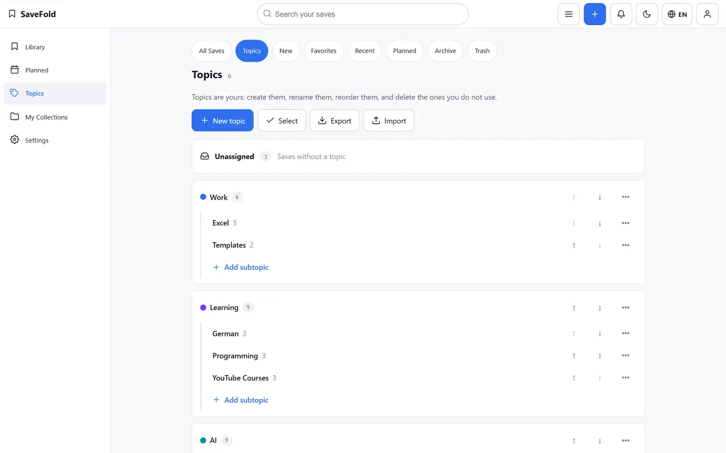Open the Recent tab
726x453 pixels.
(365, 51)
